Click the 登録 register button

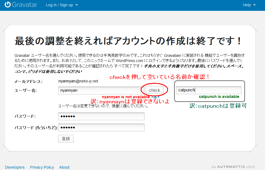66,139
